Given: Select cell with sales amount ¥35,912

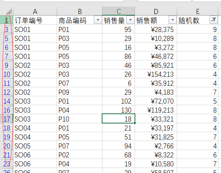Looking at the screenshot, I should coord(156,83).
